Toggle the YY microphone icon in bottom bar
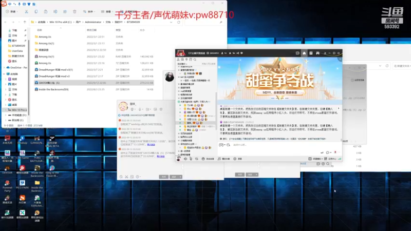Viewport: 411px width, 231px height. click(x=191, y=159)
